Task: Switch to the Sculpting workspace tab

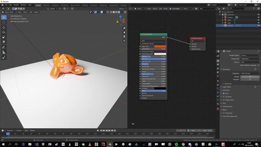Action: [x=55, y=5]
